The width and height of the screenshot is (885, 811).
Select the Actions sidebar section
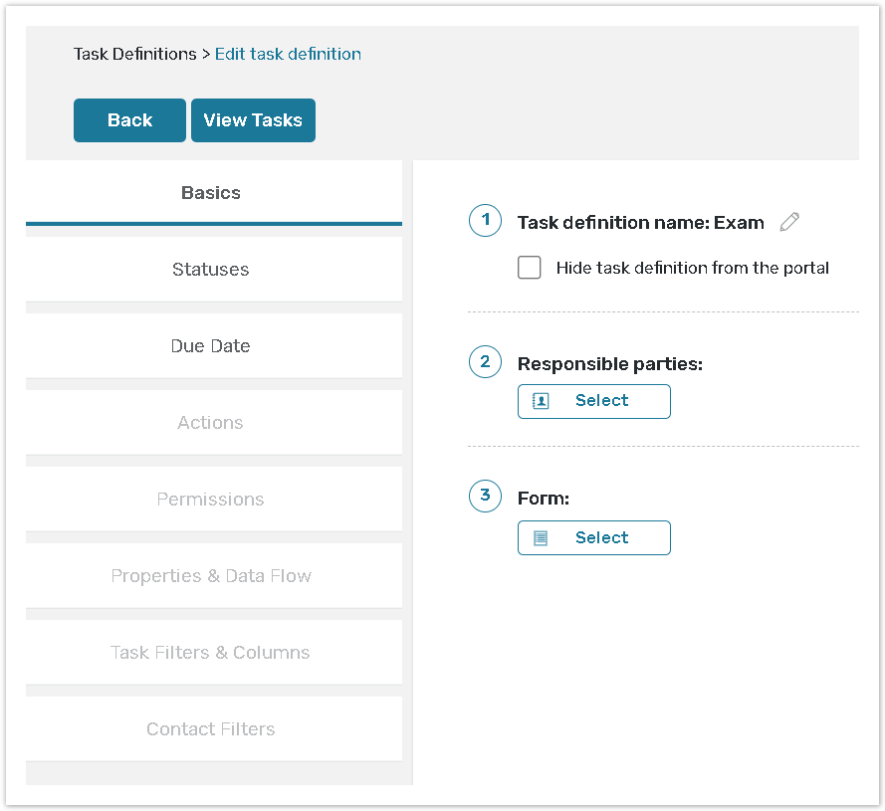[210, 422]
